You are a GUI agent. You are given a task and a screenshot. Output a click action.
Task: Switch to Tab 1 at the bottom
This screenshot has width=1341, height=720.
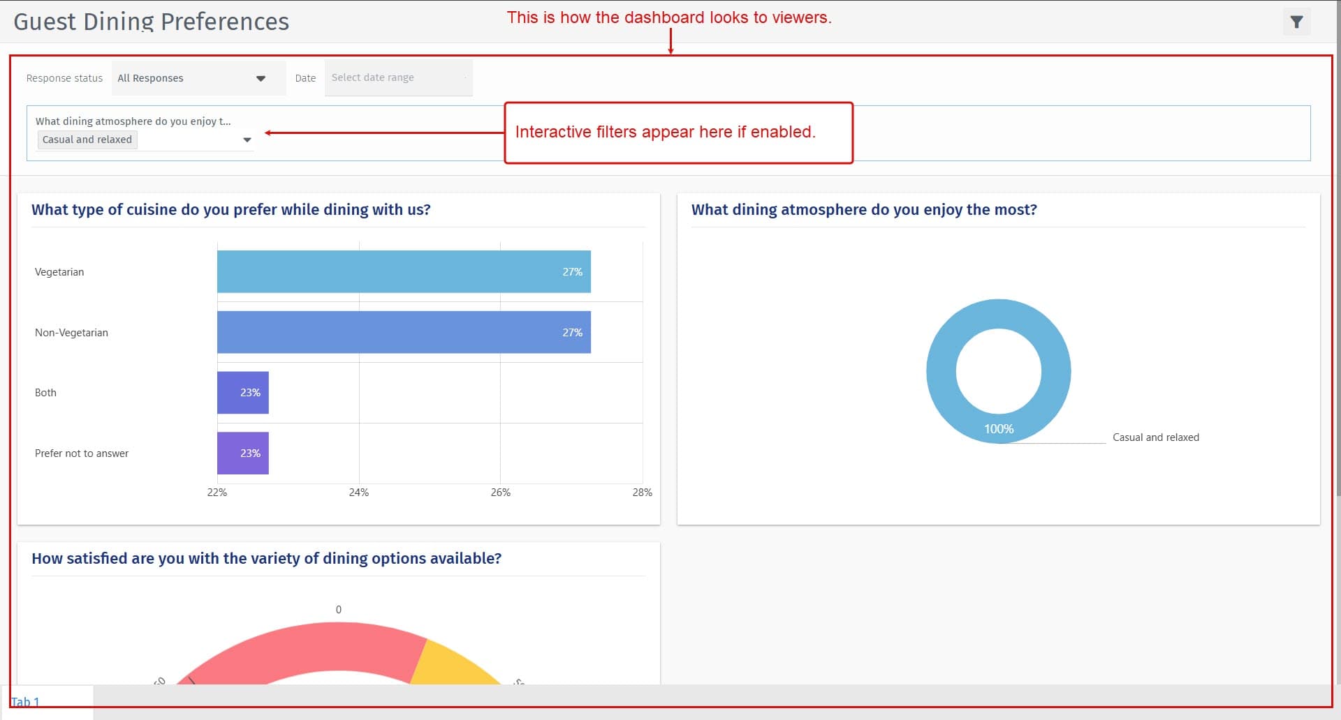pos(26,702)
